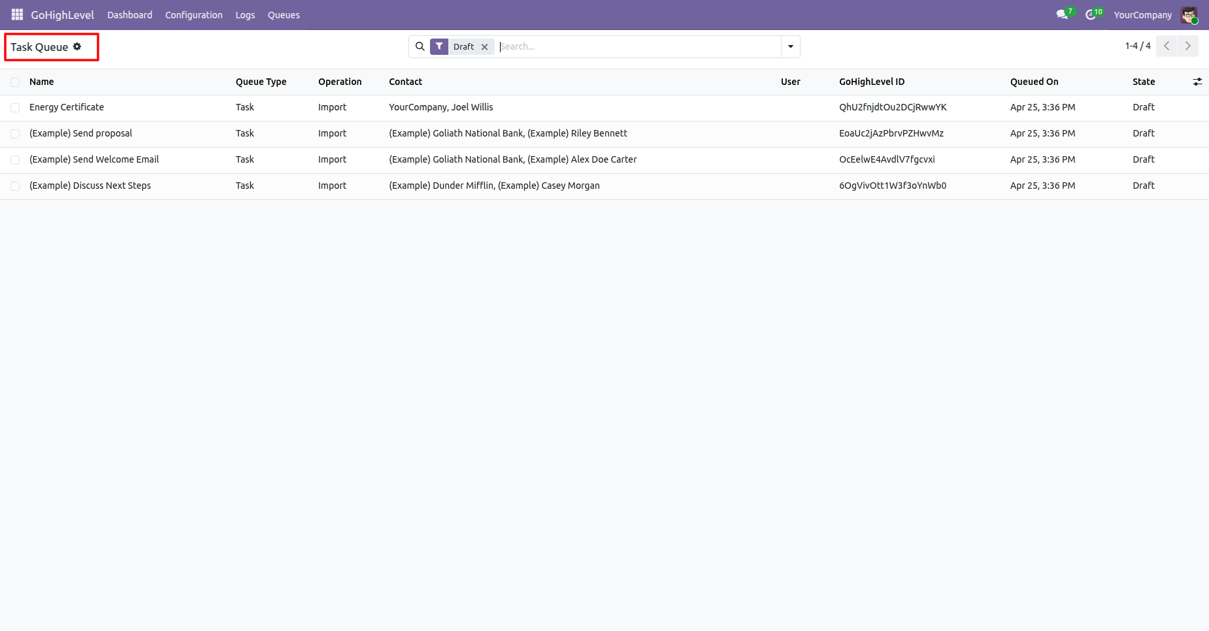The image size is (1209, 631).
Task: Click the filter funnel icon
Action: [x=439, y=46]
